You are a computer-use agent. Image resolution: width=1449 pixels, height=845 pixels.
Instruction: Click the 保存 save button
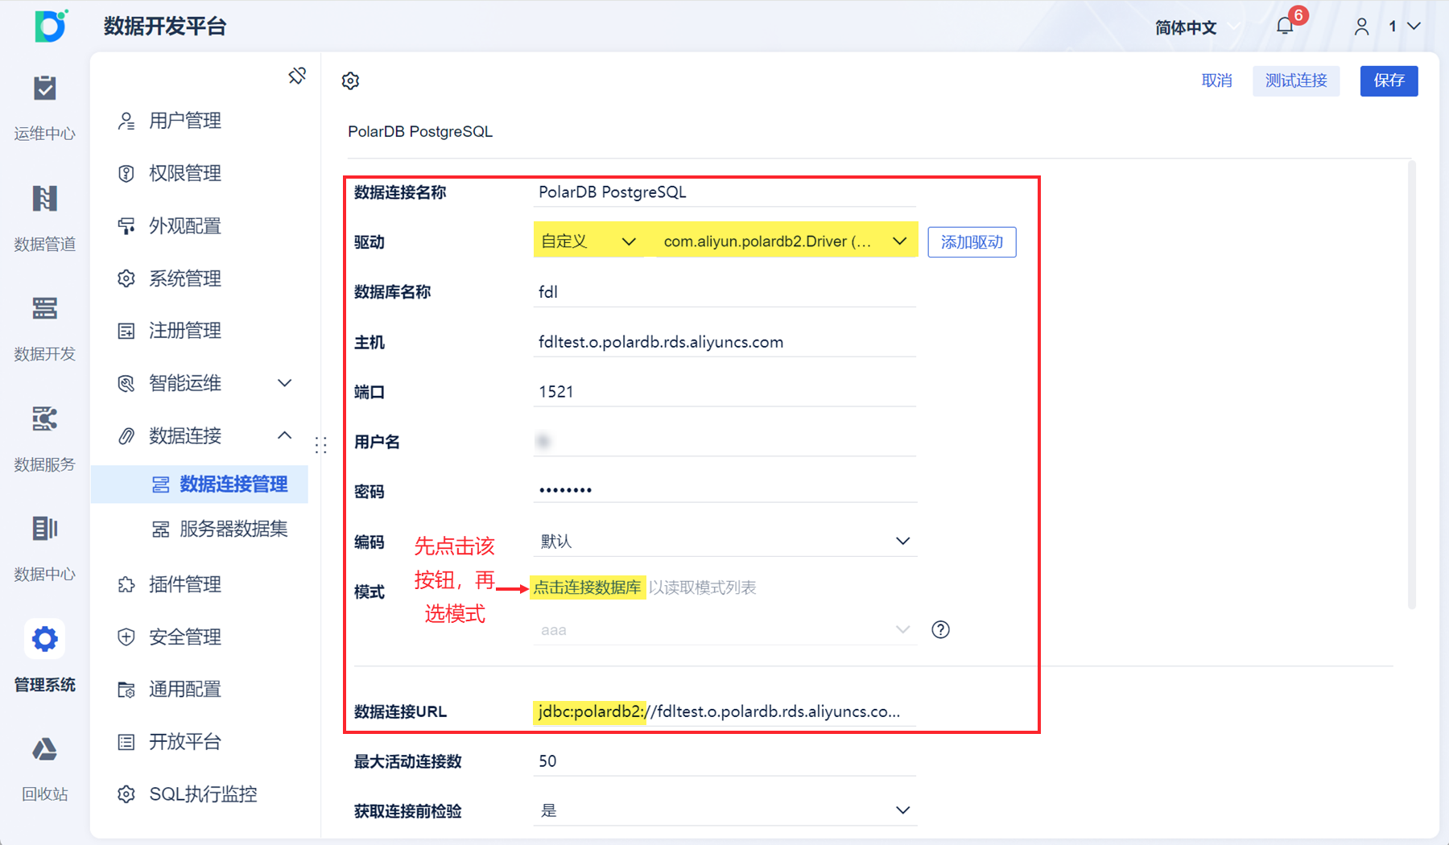[x=1389, y=80]
